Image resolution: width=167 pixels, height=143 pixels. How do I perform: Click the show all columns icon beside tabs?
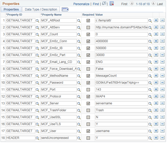click(x=65, y=9)
